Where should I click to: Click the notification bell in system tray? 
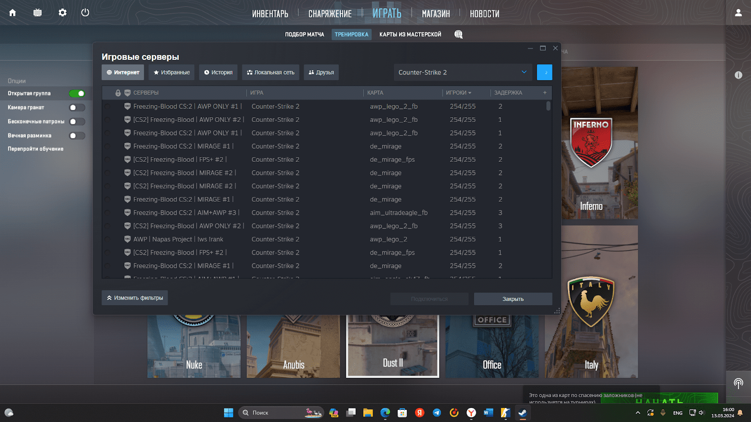coord(740,413)
